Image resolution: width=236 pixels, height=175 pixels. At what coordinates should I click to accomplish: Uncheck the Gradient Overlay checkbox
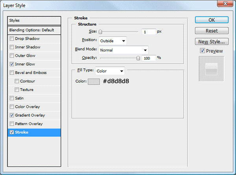click(x=12, y=115)
